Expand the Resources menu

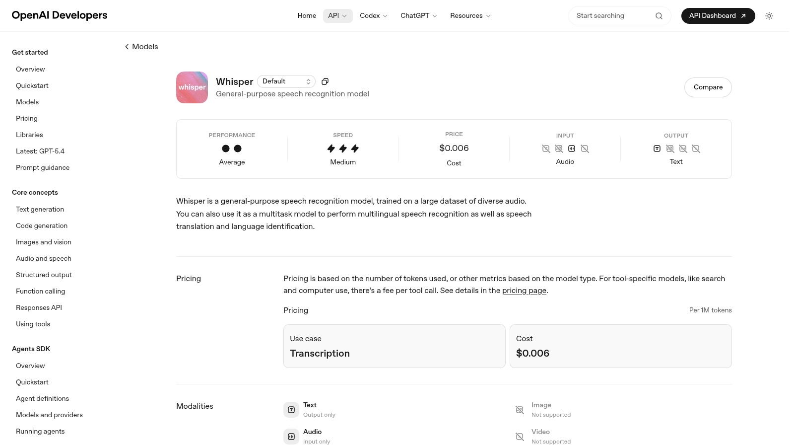469,15
